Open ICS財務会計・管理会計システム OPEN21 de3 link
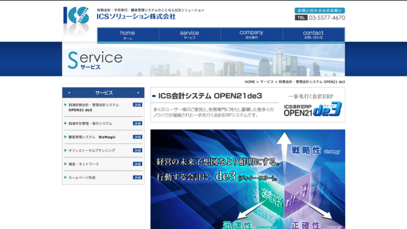Screen dimensions: 407x229 point(94,107)
